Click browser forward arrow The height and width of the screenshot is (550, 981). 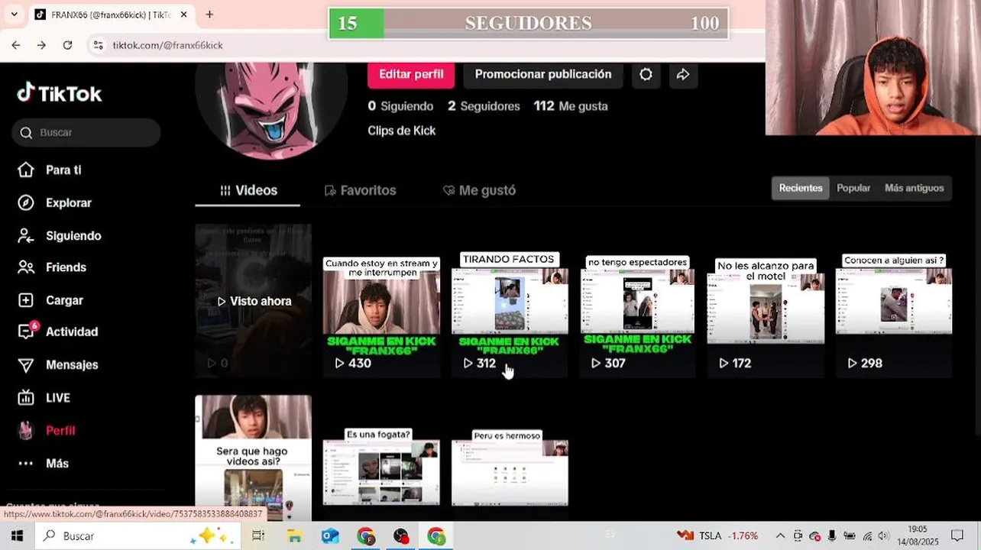tap(41, 45)
